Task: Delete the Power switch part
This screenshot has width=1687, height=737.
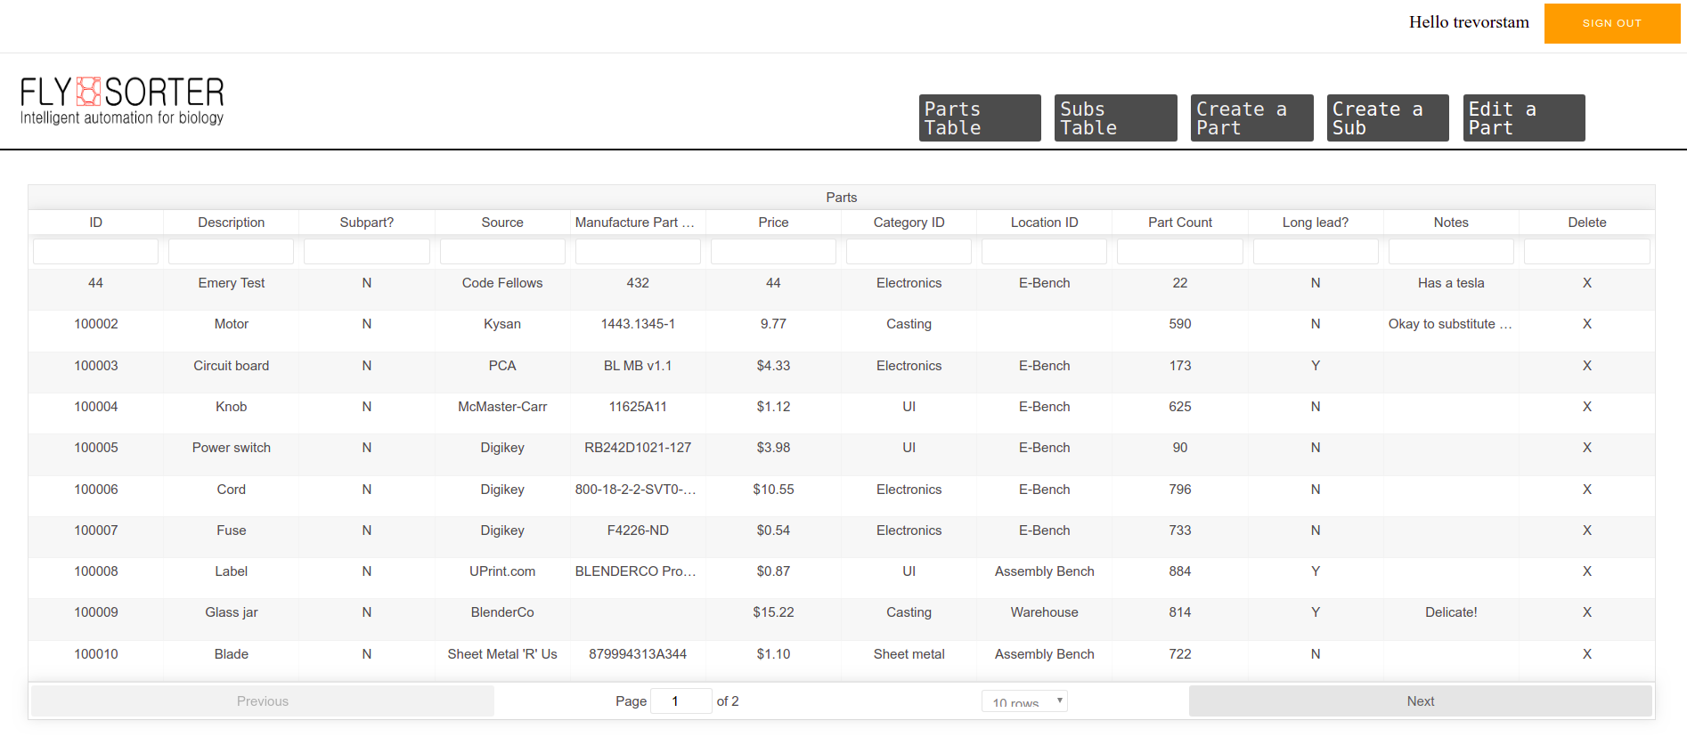Action: coord(1586,448)
